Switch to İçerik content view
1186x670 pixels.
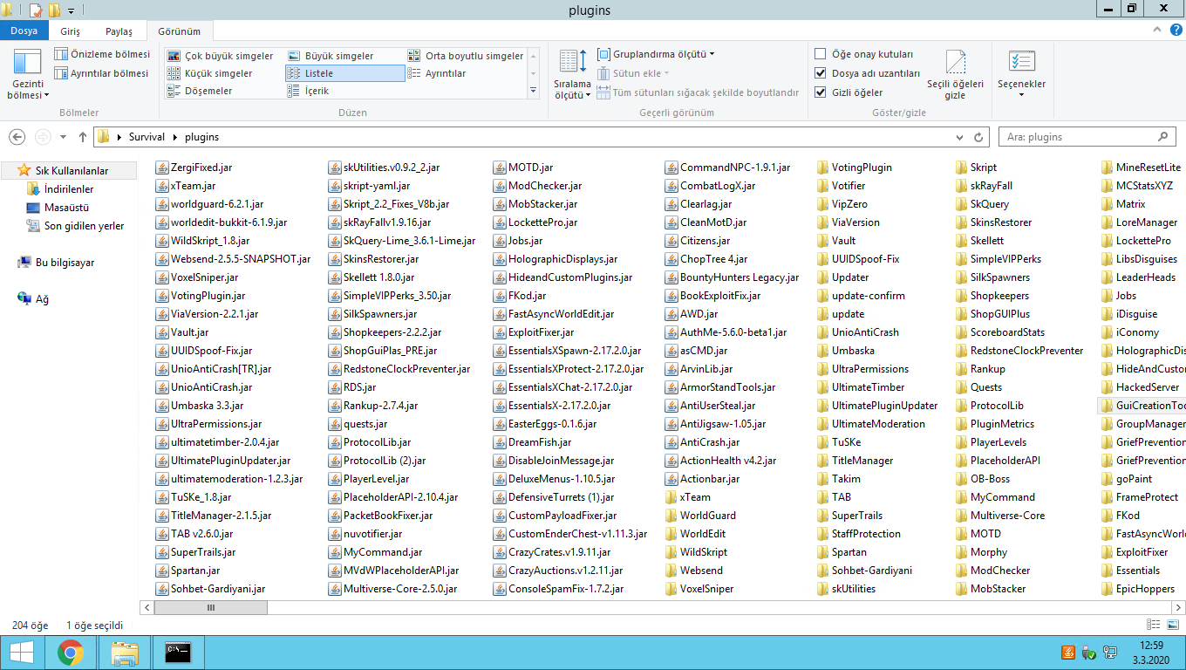(x=307, y=91)
